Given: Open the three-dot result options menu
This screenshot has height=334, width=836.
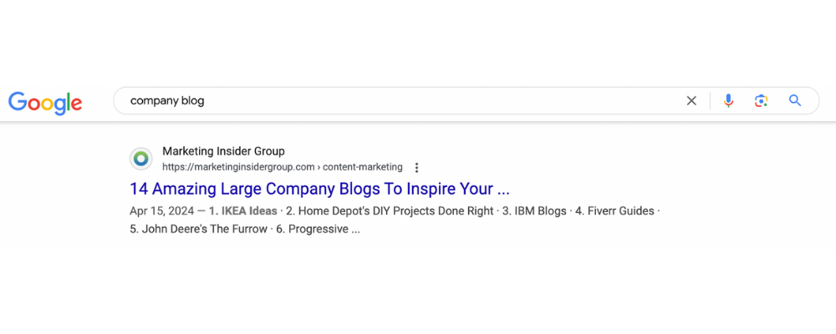Looking at the screenshot, I should 417,167.
